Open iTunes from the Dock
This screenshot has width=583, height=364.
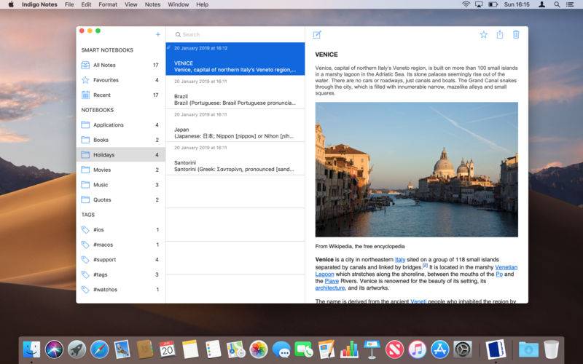coord(417,349)
